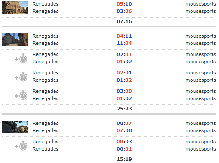Select the 25:23 total map score
Viewport: 219px width, 163px height.
pyautogui.click(x=124, y=109)
